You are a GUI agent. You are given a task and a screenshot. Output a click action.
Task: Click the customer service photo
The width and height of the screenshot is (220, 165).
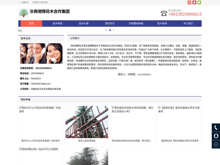41,53
